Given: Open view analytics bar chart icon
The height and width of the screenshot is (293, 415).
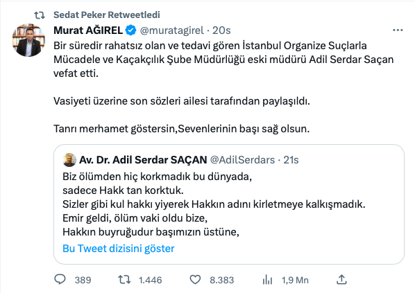Looking at the screenshot, I should click(267, 280).
